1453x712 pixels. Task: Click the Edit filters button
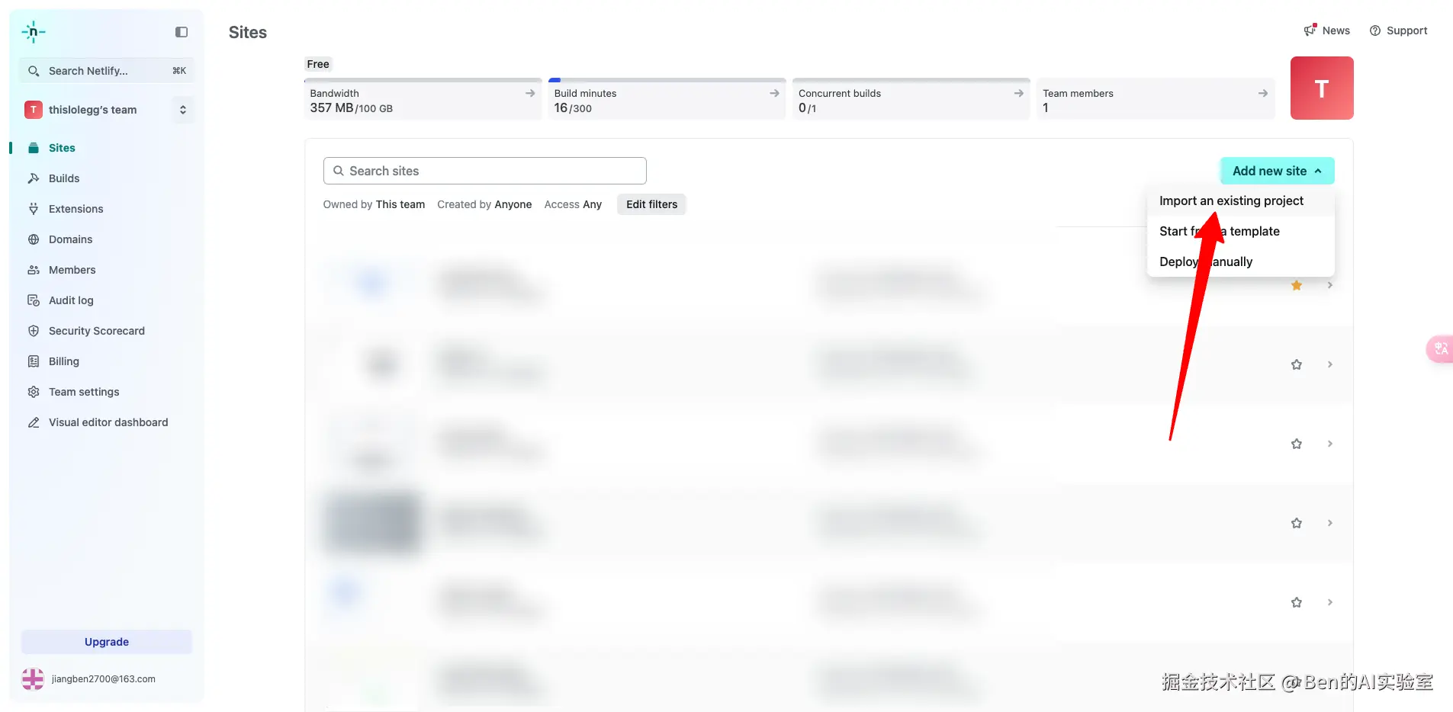(651, 204)
